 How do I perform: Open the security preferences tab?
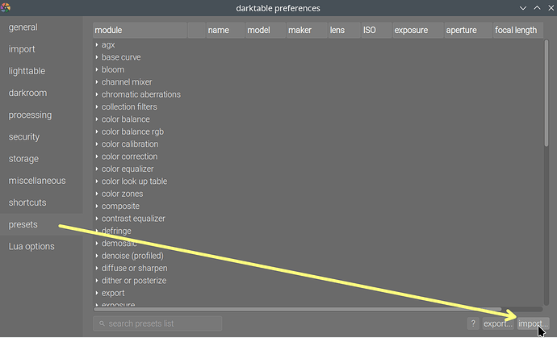41,136
